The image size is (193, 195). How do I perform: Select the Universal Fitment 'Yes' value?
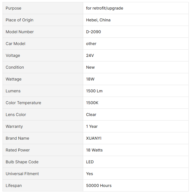pos(89,174)
